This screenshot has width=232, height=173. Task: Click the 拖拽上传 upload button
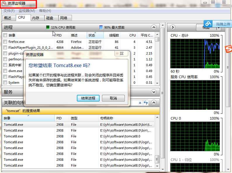(223, 24)
